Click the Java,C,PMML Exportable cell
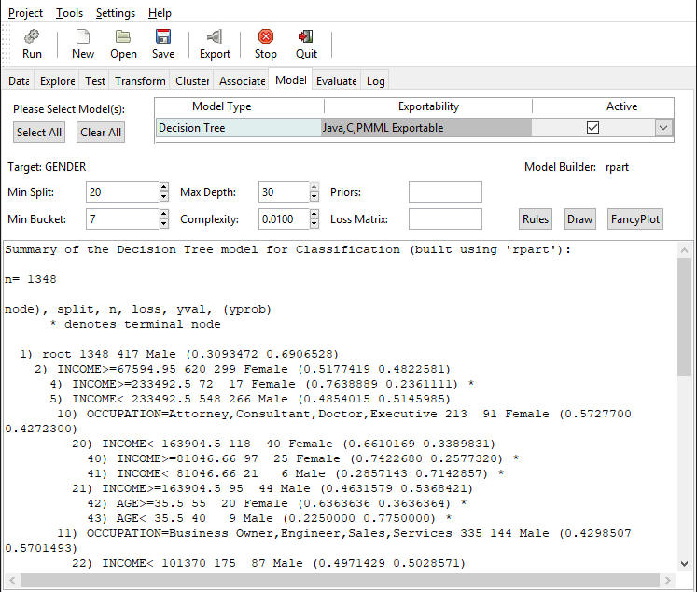 (x=426, y=128)
